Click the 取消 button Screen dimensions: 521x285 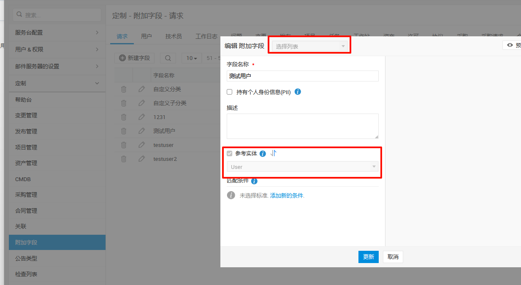[393, 257]
